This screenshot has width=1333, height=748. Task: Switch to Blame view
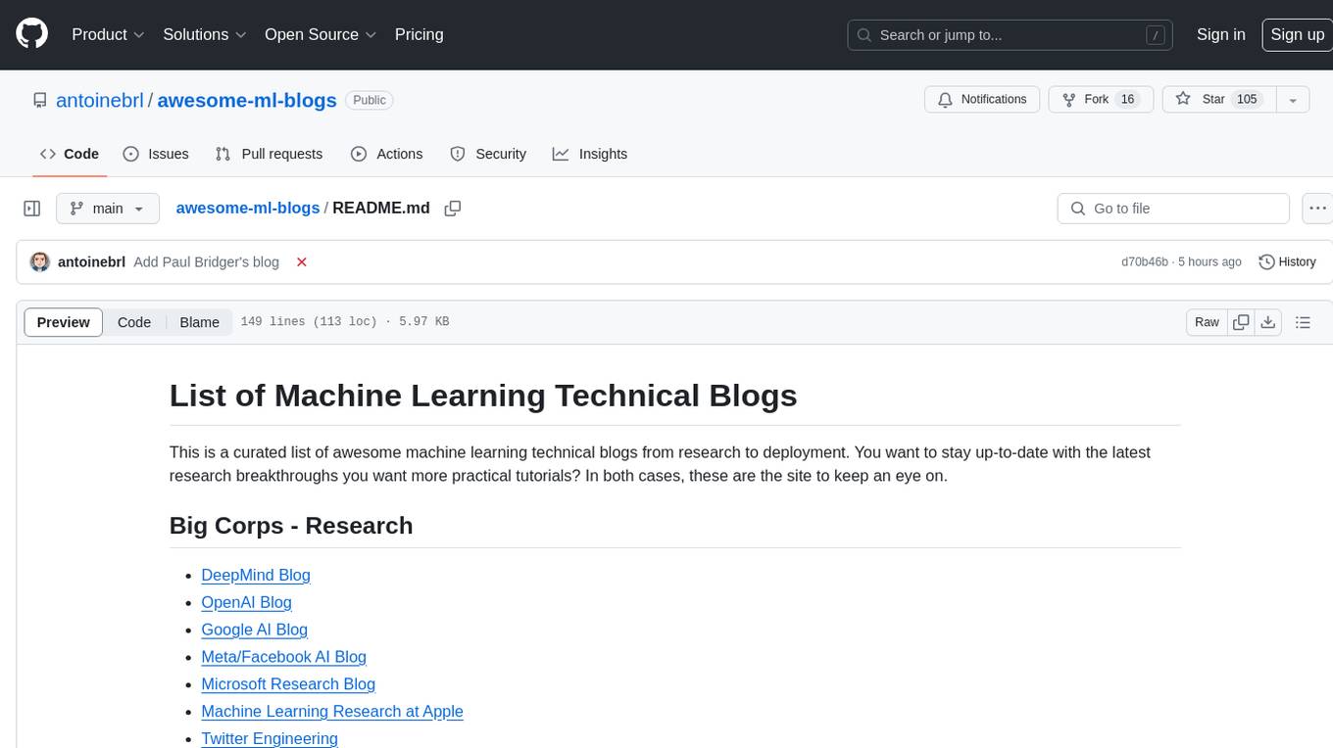pyautogui.click(x=199, y=322)
